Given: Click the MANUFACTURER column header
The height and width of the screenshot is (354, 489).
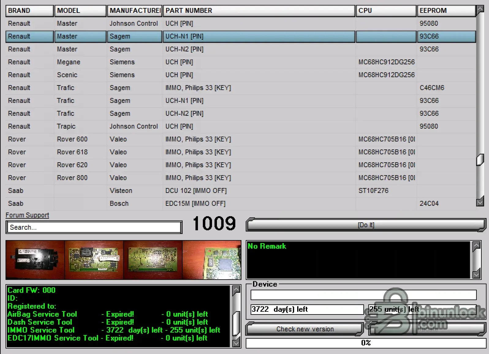Looking at the screenshot, I should (135, 11).
